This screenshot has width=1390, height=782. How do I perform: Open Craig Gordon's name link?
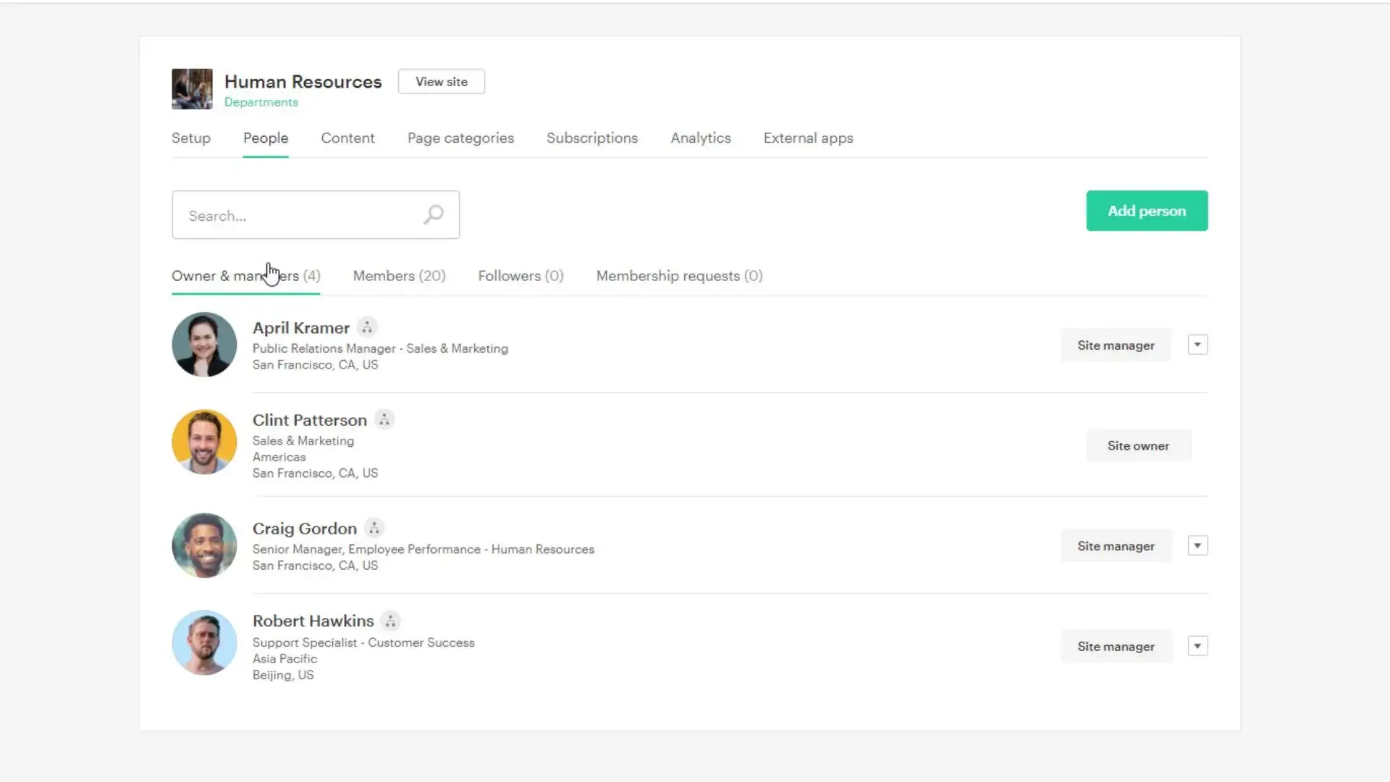pyautogui.click(x=305, y=529)
